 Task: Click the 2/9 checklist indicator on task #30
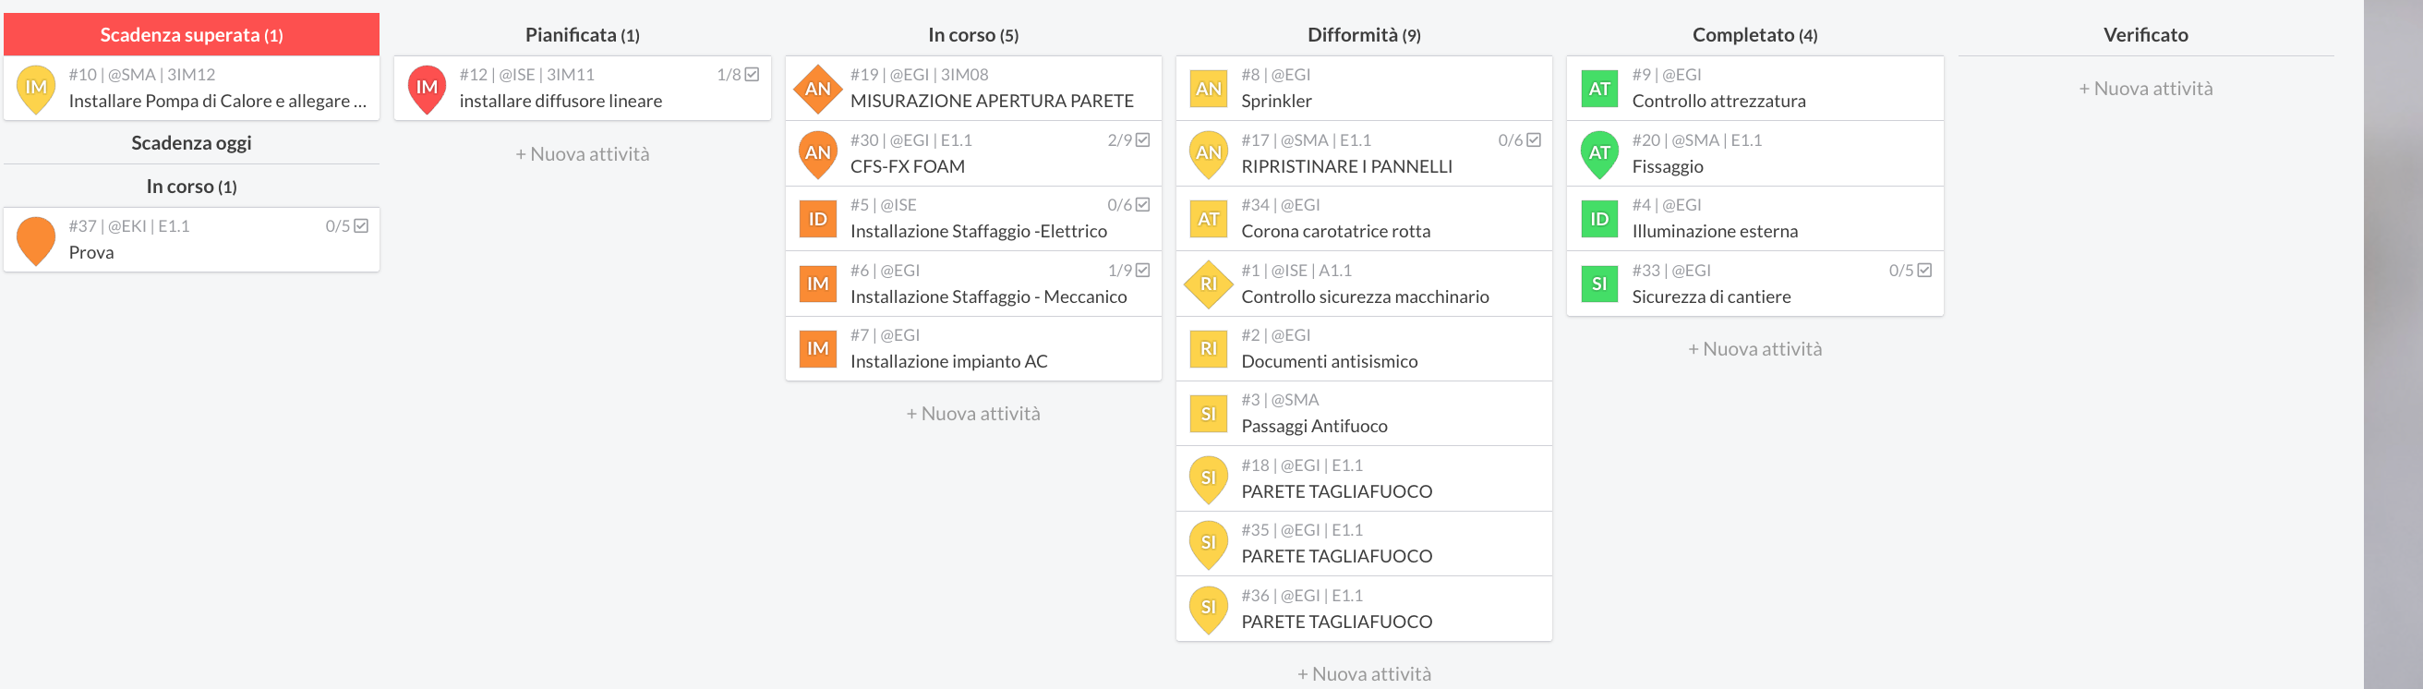pos(1128,140)
